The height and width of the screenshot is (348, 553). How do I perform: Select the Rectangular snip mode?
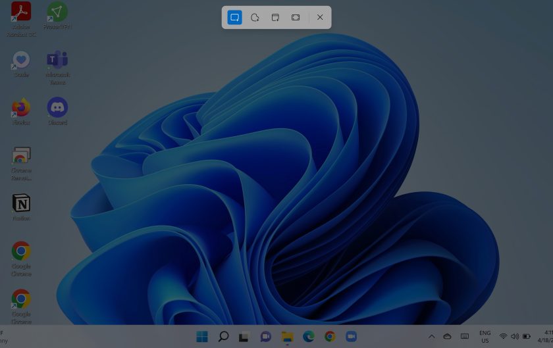tap(234, 17)
